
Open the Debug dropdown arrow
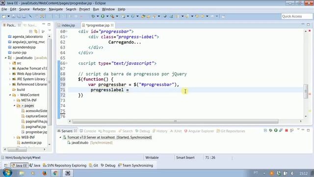pos(98,16)
